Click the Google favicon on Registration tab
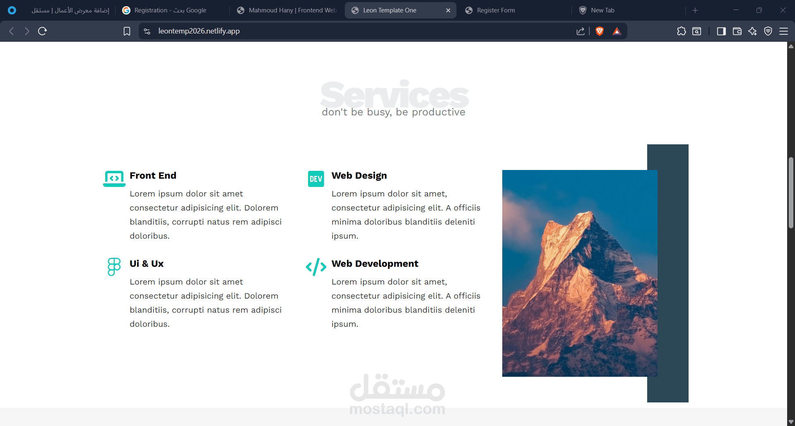This screenshot has width=795, height=426. (126, 10)
